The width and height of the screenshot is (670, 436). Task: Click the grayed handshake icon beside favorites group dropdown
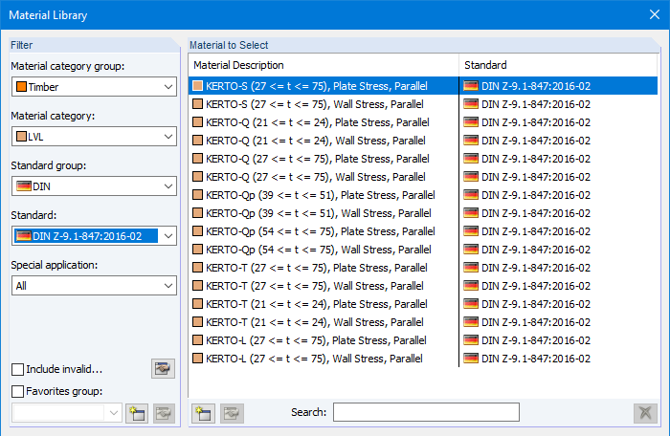click(164, 413)
